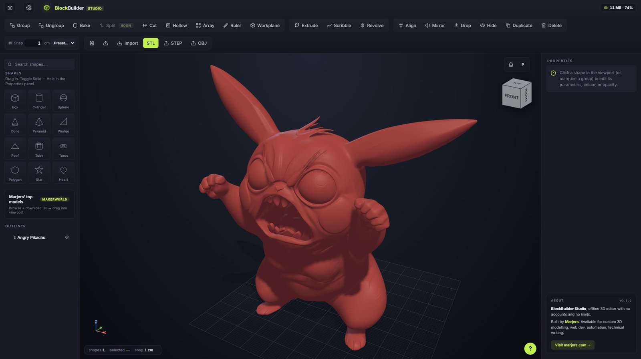Click the snap value input field
641x359 pixels.
pos(34,43)
